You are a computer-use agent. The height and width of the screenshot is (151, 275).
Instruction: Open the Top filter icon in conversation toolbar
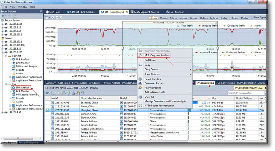47,93
